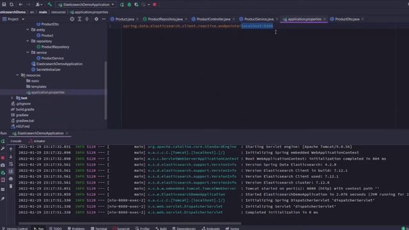This screenshot has width=409, height=230.
Task: Expand the test folder in the tree
Action: point(12,98)
